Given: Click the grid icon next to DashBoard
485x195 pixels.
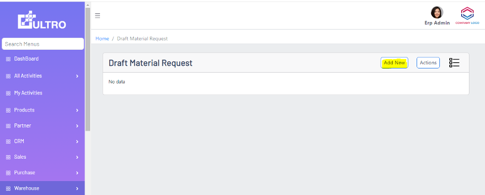Looking at the screenshot, I should 8,59.
